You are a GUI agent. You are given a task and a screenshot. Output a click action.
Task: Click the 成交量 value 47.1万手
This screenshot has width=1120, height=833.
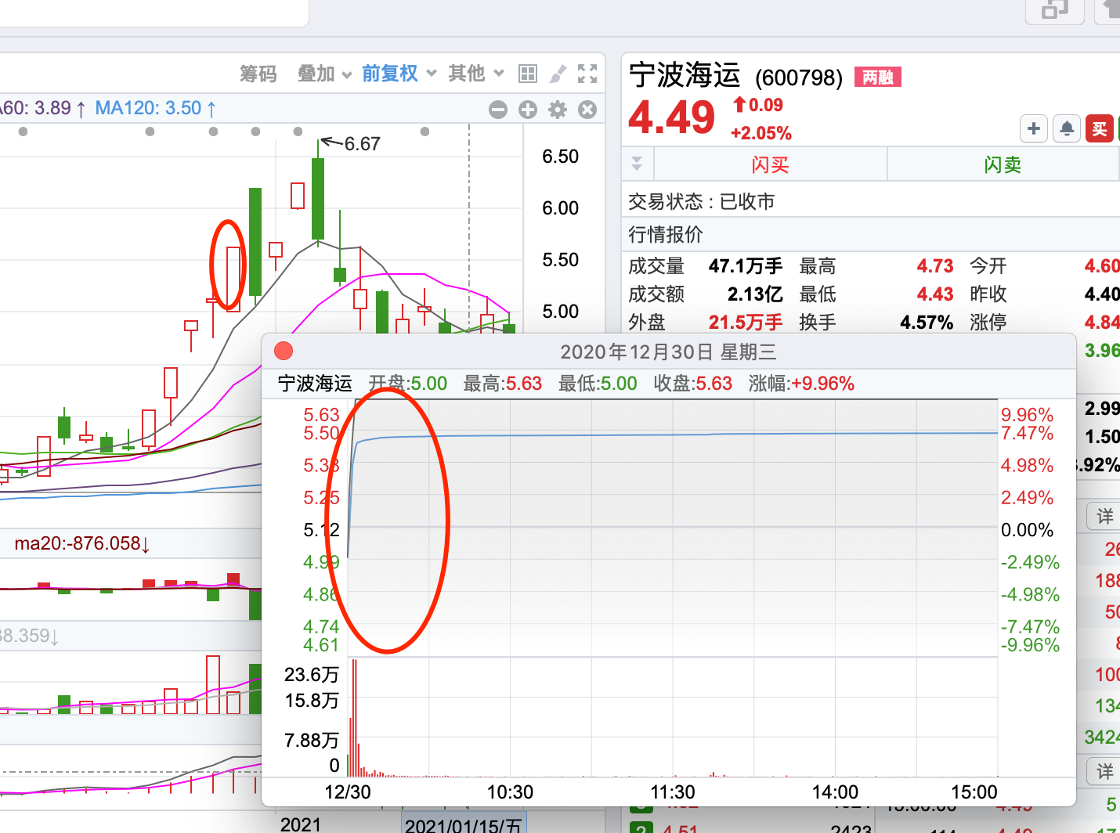pyautogui.click(x=746, y=266)
